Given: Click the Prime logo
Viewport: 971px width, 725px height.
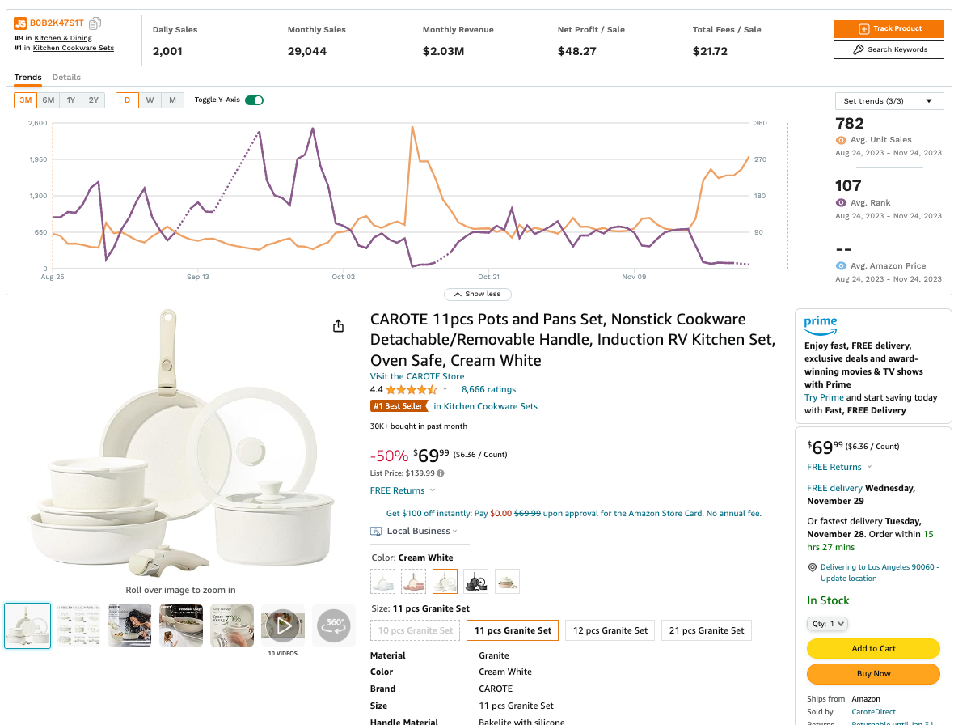Looking at the screenshot, I should [821, 325].
